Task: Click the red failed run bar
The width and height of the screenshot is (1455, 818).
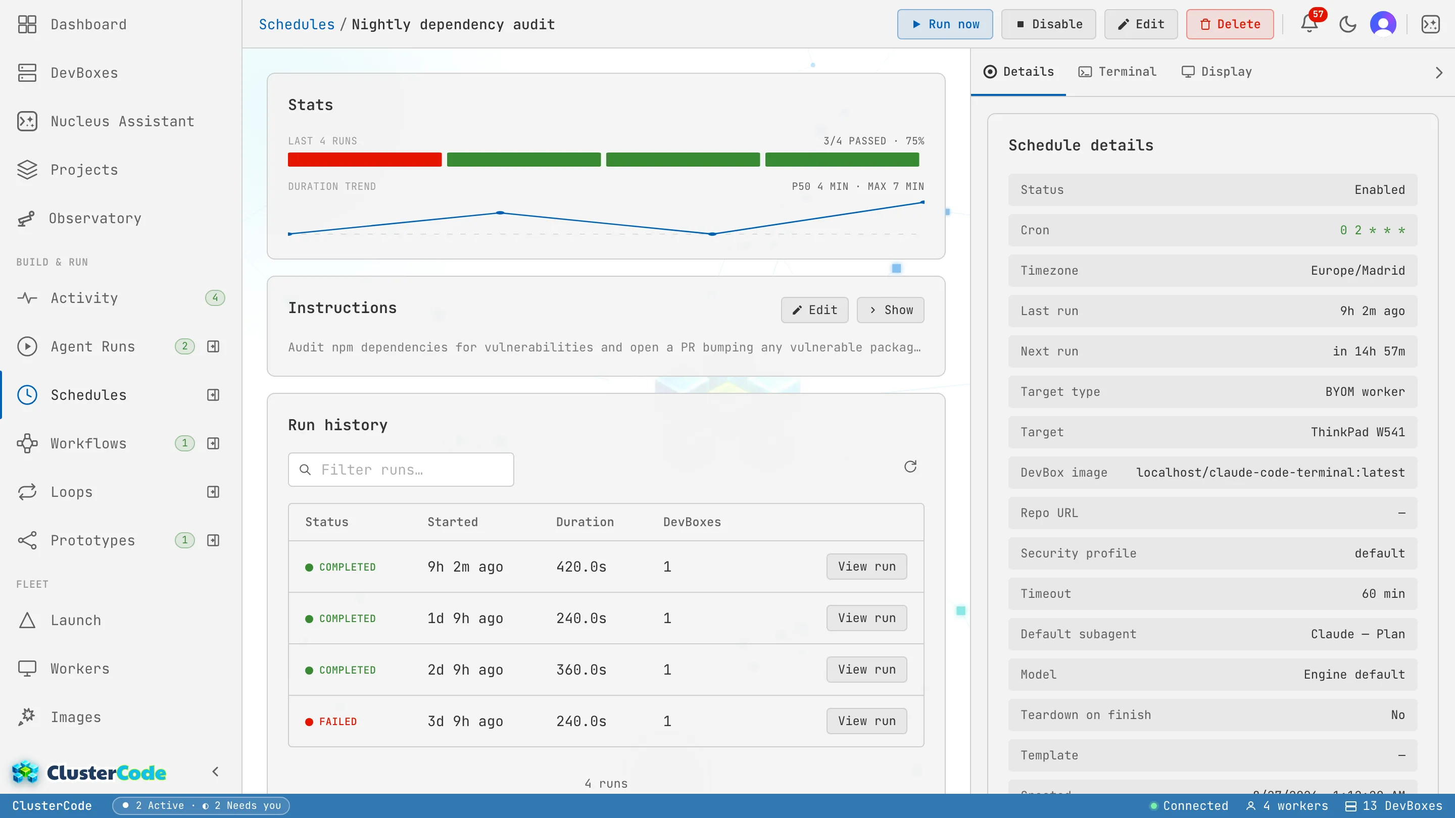Action: (x=365, y=160)
